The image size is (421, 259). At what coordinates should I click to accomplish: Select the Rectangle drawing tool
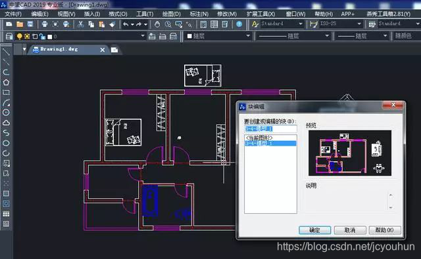coord(6,92)
